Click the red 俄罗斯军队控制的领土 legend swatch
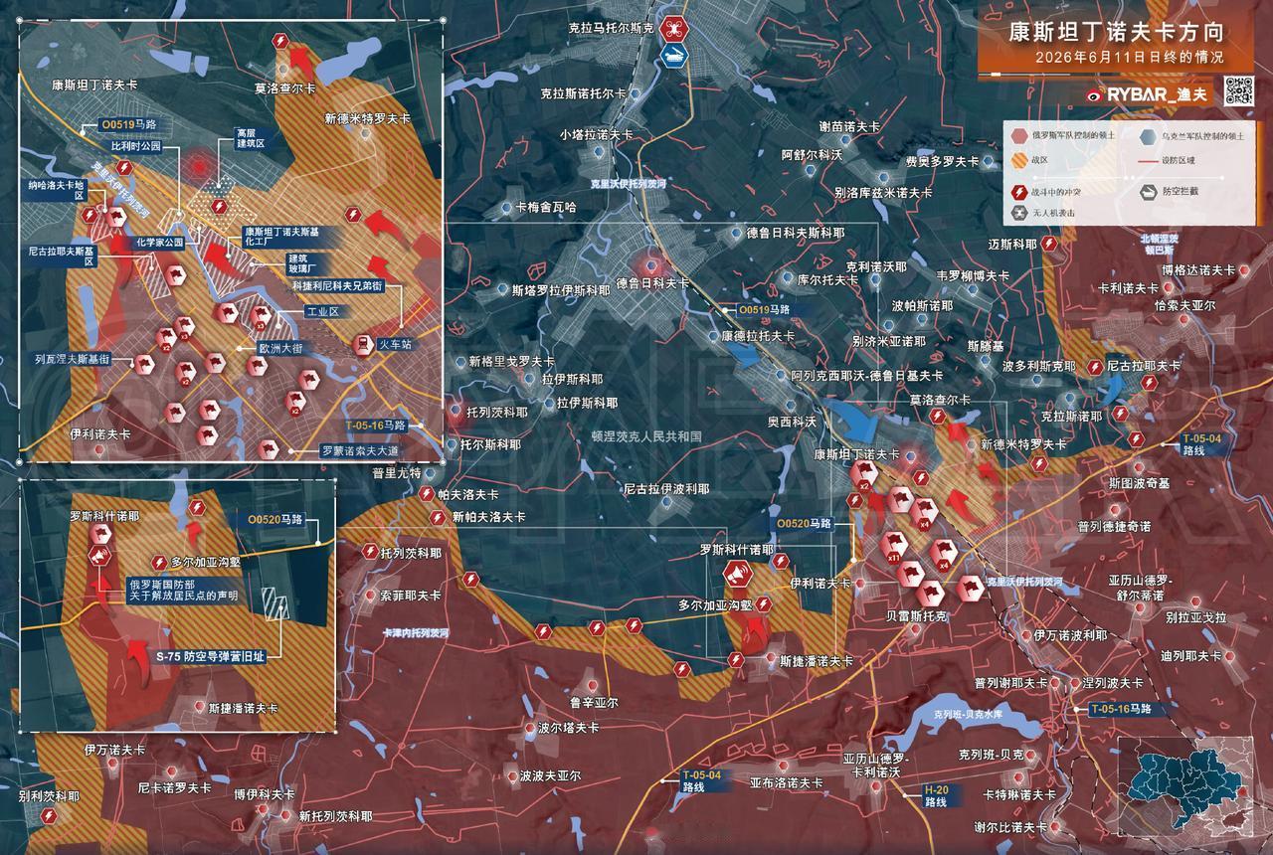This screenshot has width=1273, height=855. [1019, 135]
